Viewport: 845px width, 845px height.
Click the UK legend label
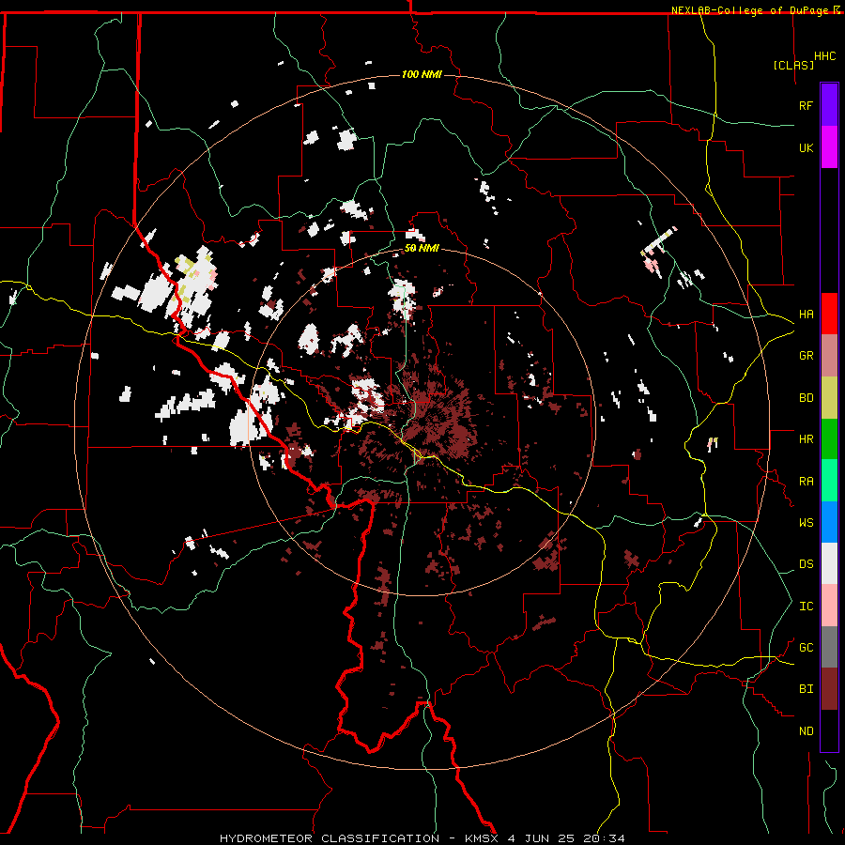pos(807,147)
